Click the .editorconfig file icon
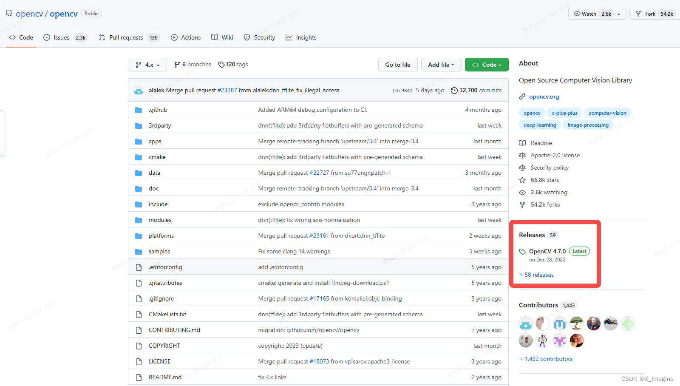Viewport: 680px width, 386px height. pos(139,267)
